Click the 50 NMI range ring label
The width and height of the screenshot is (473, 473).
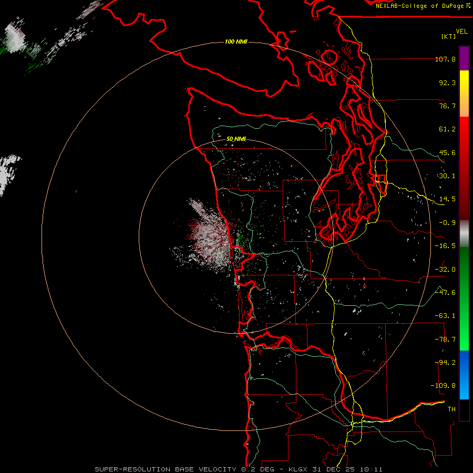point(236,139)
